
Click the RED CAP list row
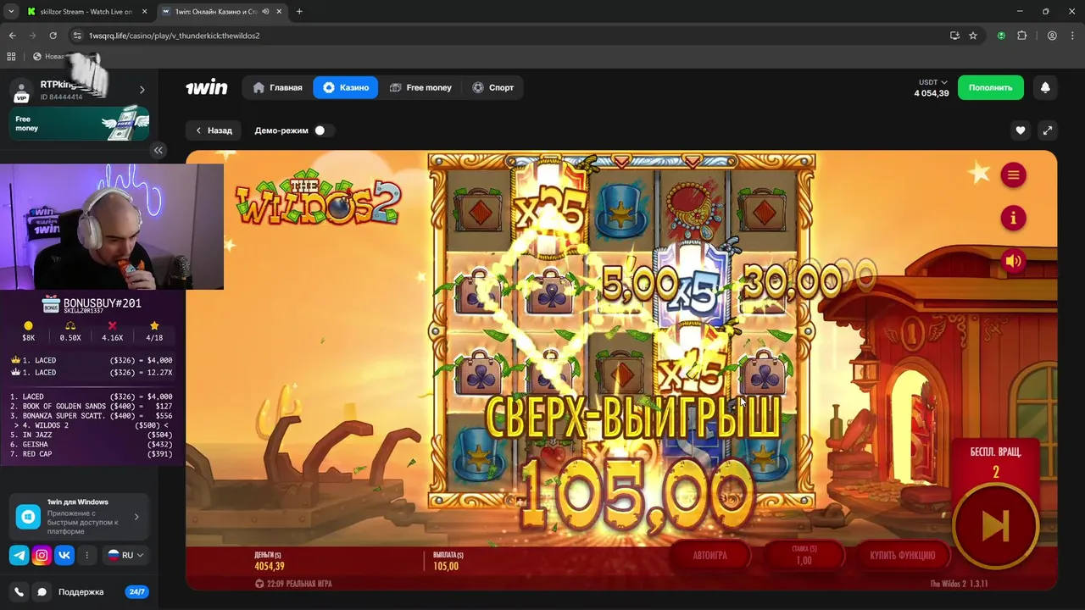coord(91,454)
